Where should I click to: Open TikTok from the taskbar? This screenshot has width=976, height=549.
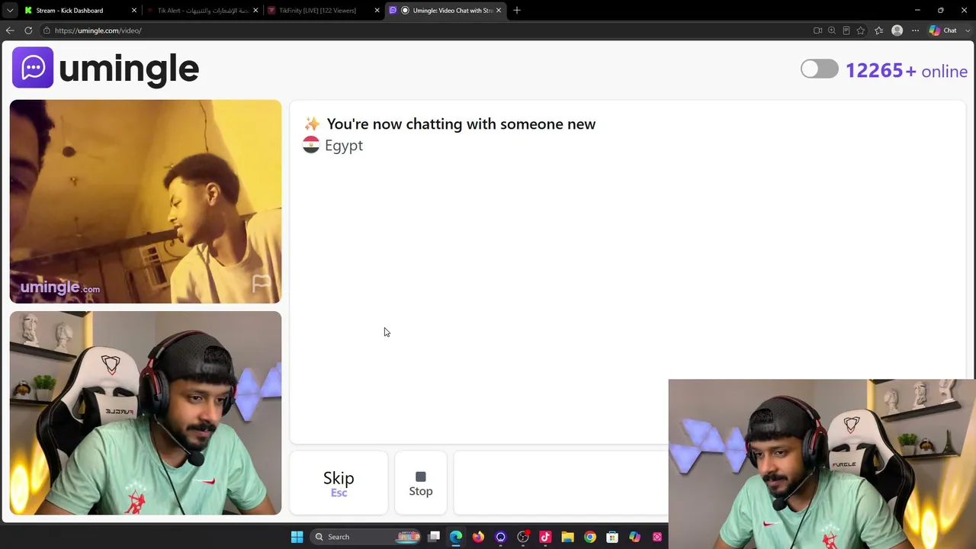tap(545, 537)
